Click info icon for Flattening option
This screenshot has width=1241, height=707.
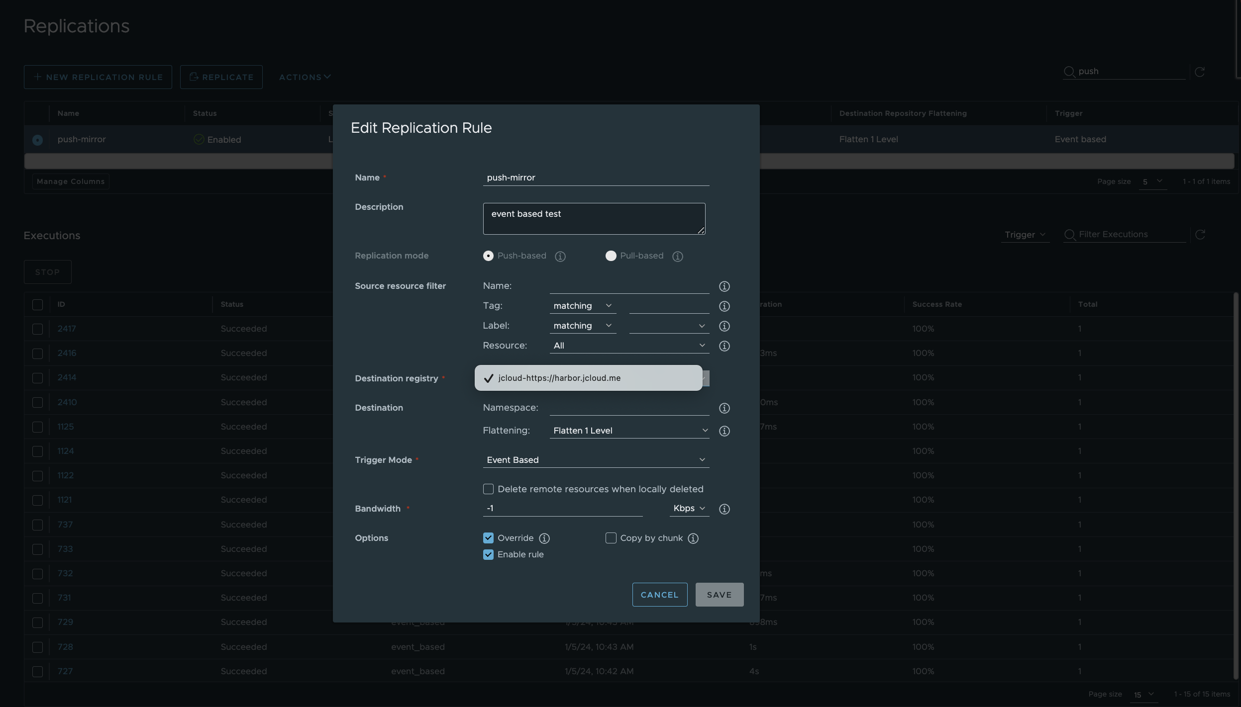(724, 431)
